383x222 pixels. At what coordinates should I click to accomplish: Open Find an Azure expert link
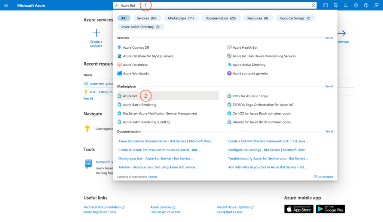tap(165, 212)
